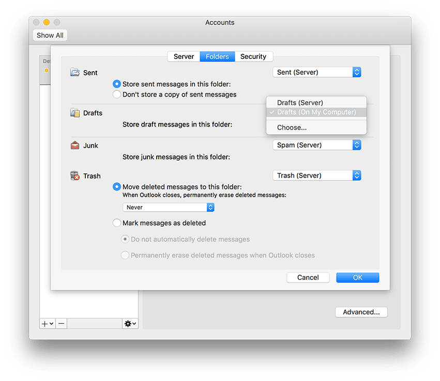Screen dimensions: 440x381
Task: Click the Drafts folder icon
Action: tap(74, 113)
